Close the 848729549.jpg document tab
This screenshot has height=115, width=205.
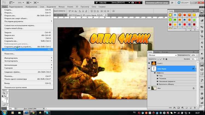tap(106, 15)
